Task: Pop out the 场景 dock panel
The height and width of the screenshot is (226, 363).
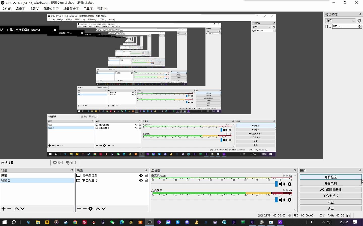Action: tap(72, 170)
